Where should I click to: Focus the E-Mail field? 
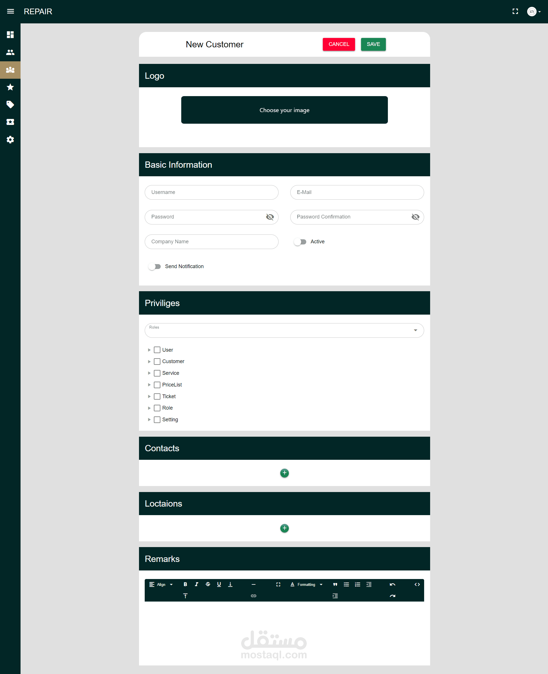pyautogui.click(x=357, y=192)
